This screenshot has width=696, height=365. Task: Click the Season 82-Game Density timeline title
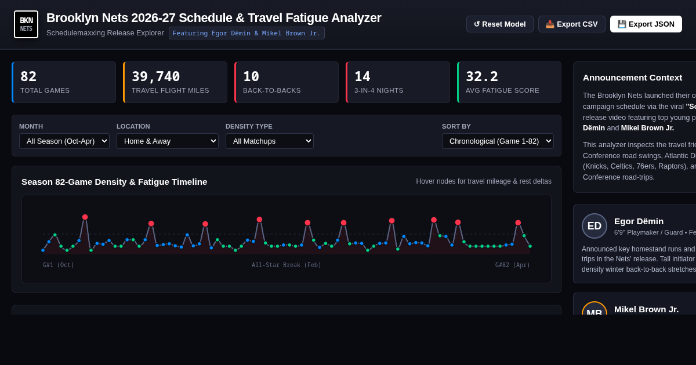[114, 182]
